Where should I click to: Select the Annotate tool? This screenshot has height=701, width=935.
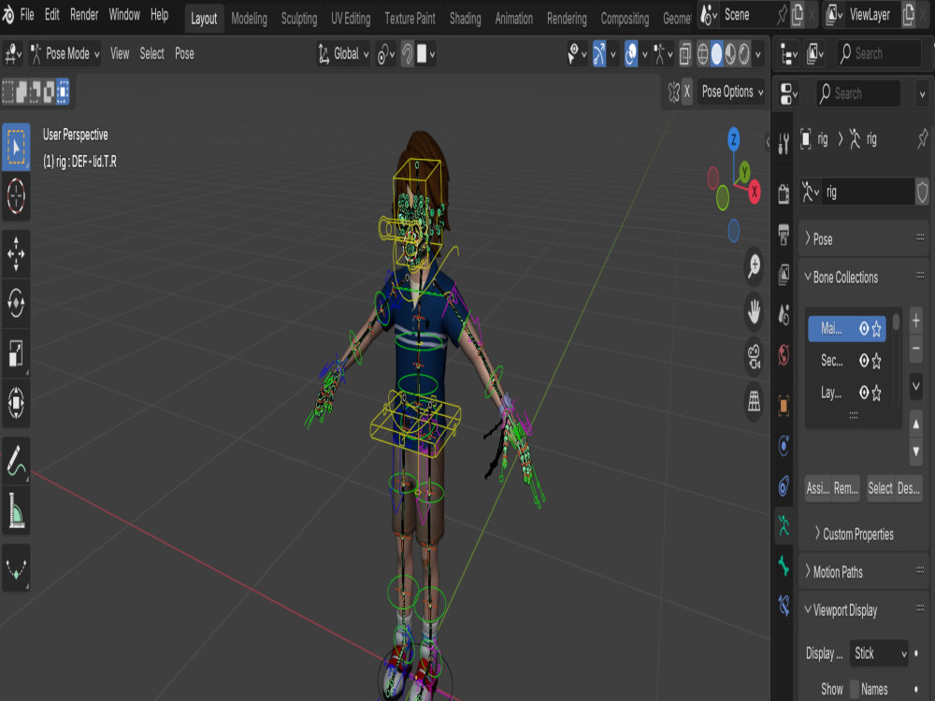16,461
